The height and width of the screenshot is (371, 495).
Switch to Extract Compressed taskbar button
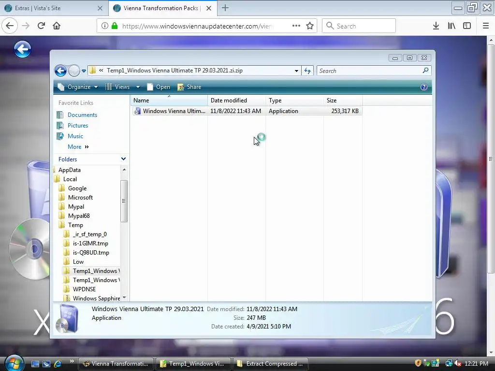click(271, 364)
